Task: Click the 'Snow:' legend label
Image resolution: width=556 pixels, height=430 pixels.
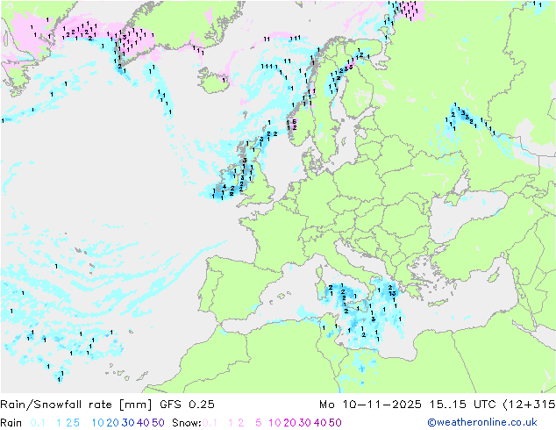Action: pyautogui.click(x=187, y=423)
